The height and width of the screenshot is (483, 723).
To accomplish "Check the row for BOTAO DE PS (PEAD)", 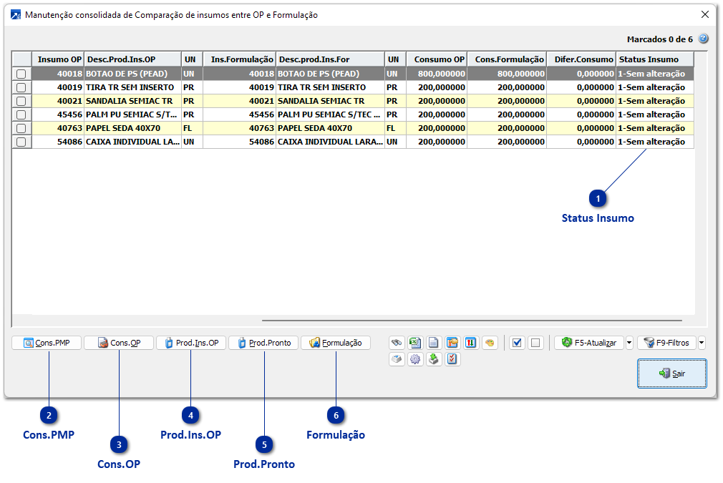I will tap(21, 74).
